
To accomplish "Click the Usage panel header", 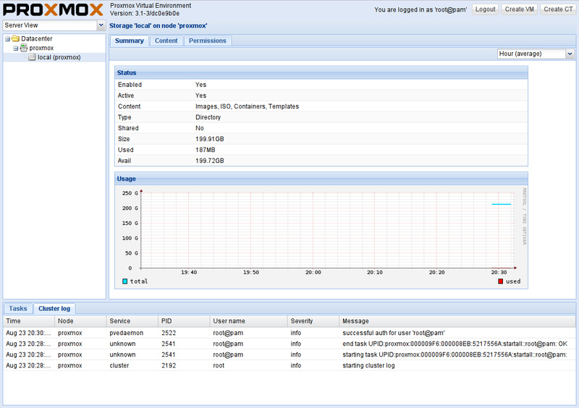I will point(321,179).
